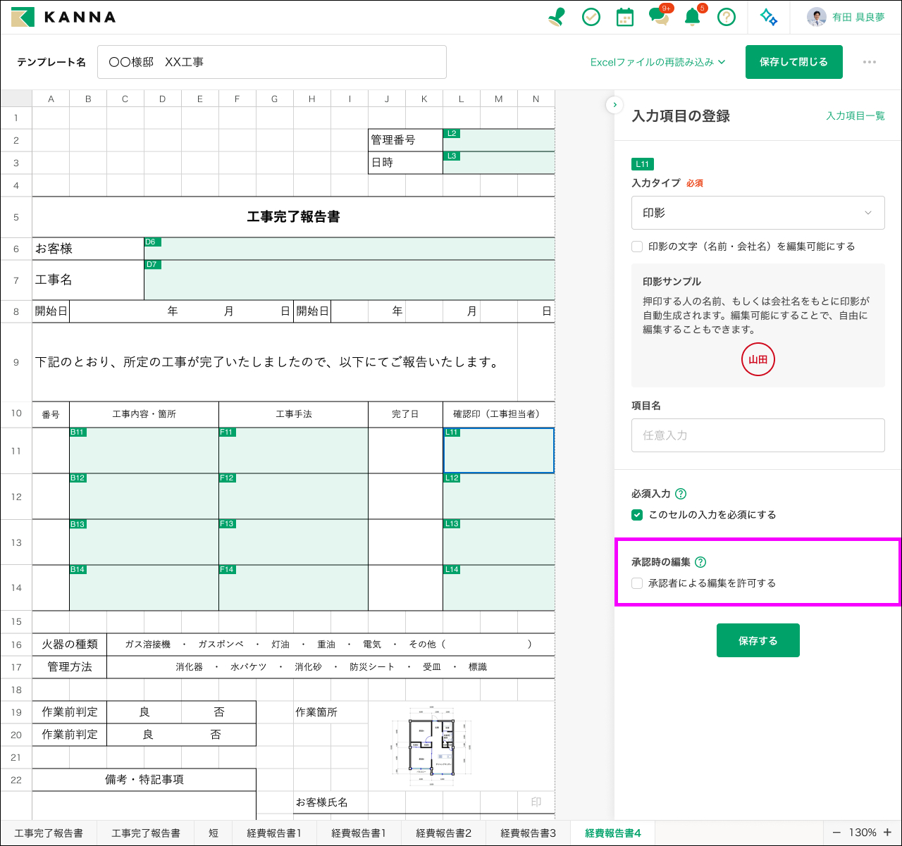Click the help question mark in header
The height and width of the screenshot is (846, 902).
click(x=727, y=17)
